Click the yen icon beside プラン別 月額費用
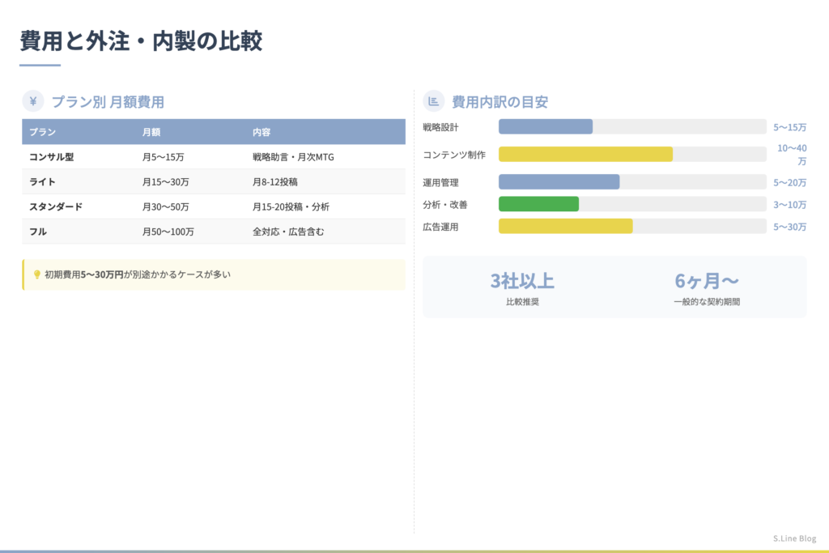The width and height of the screenshot is (829, 553). [32, 101]
